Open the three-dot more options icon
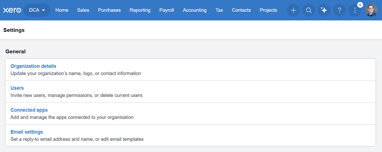The width and height of the screenshot is (382, 152). click(355, 10)
